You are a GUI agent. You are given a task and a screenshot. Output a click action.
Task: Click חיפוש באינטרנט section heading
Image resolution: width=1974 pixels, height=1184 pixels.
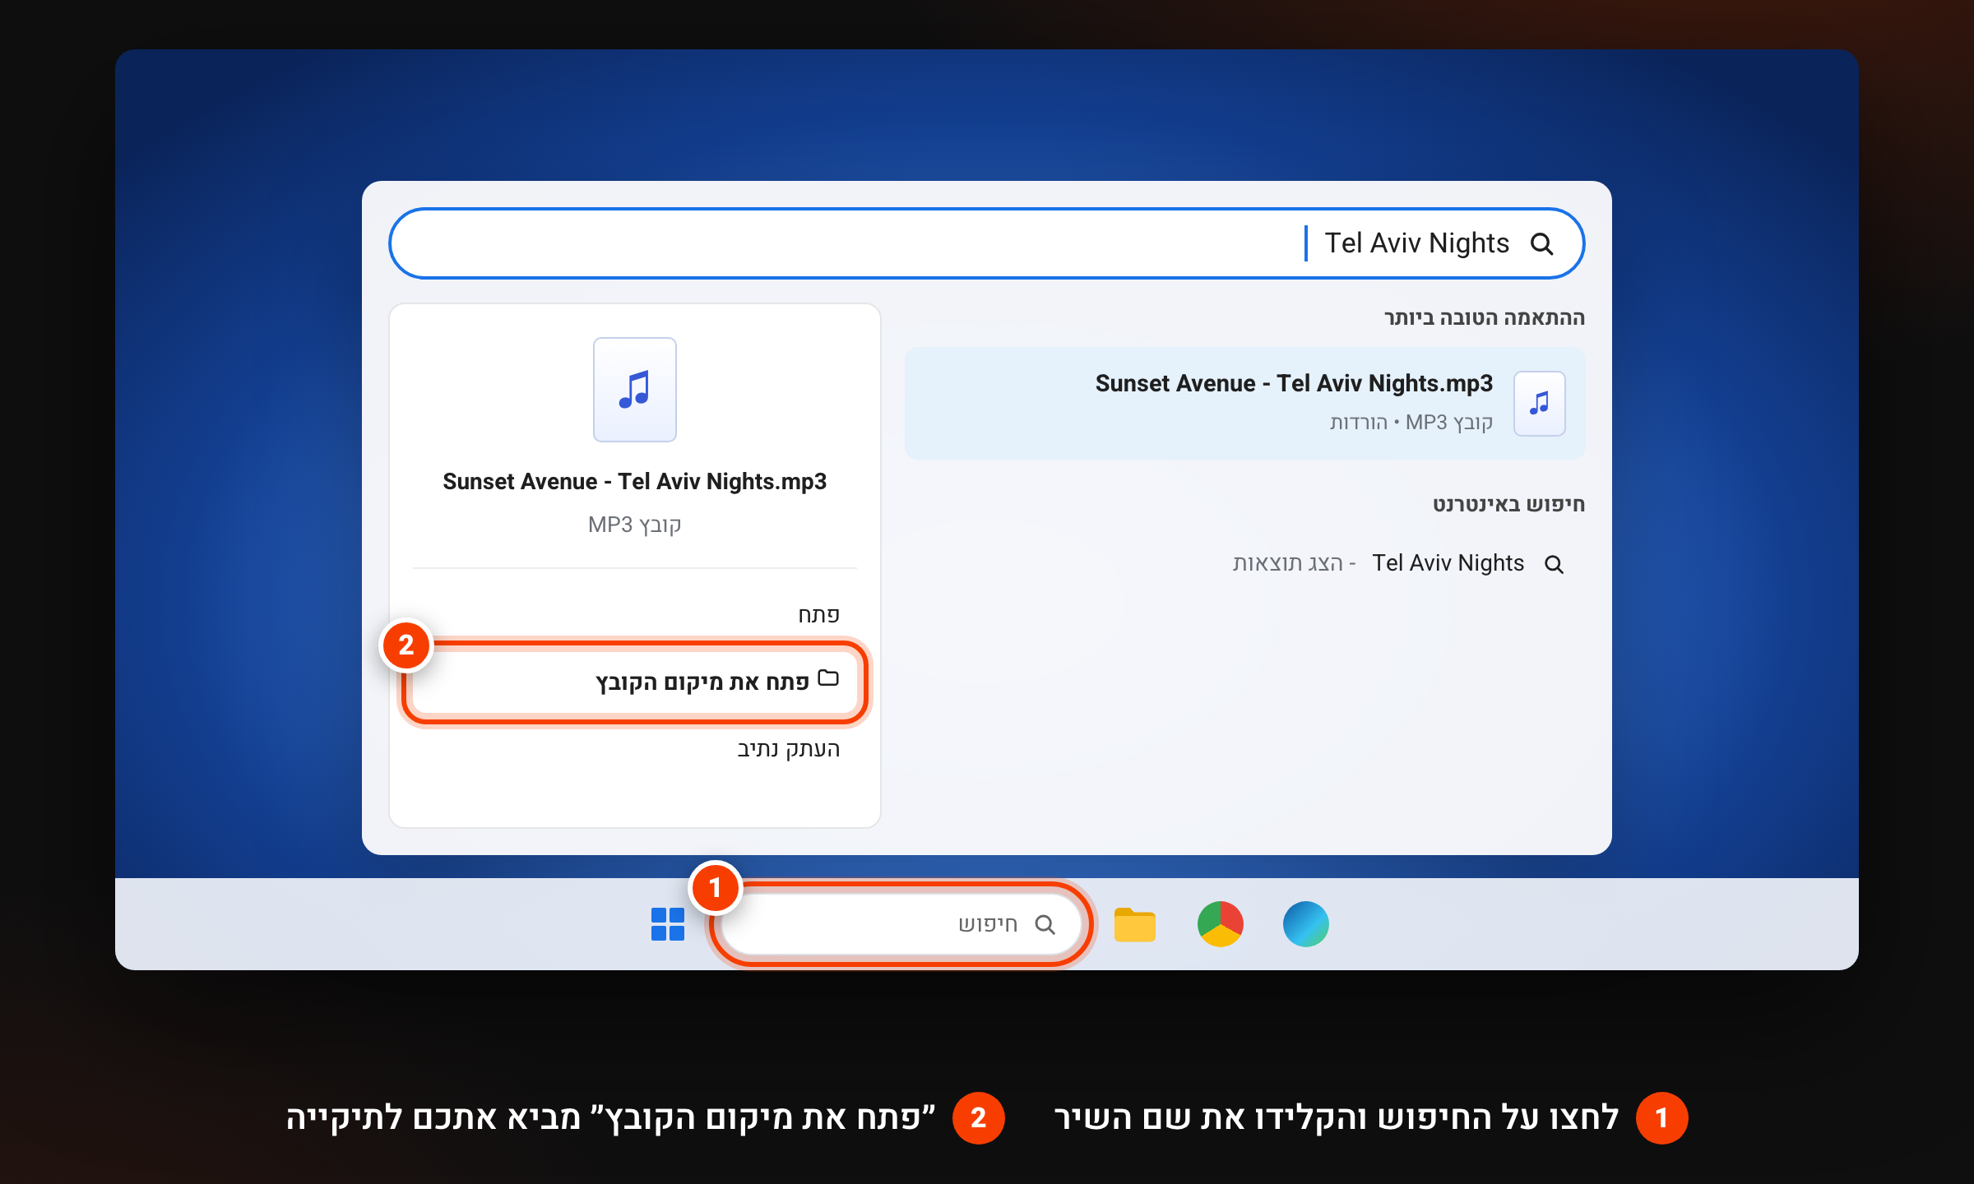(x=1509, y=504)
